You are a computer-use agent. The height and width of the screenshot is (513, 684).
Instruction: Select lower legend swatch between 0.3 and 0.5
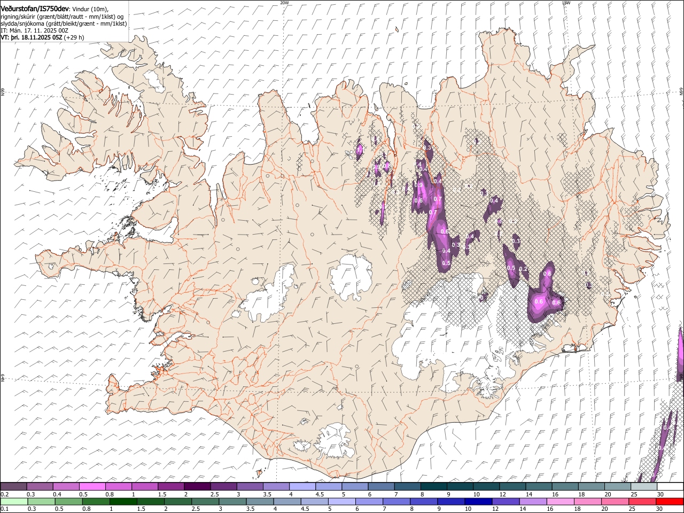41,502
